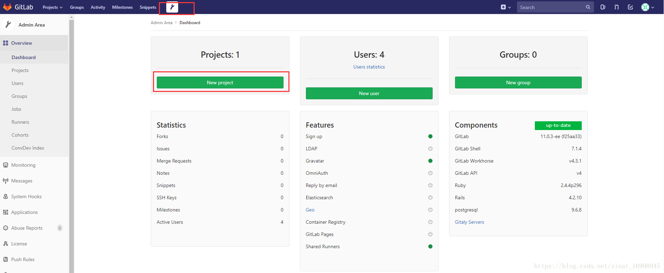Click the Admin Area breadcrumb link

pos(161,23)
